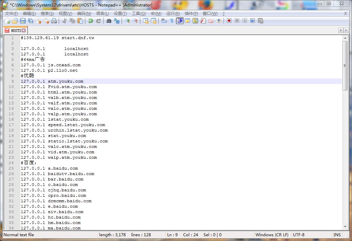Click the INS indicator in status bar
Screen dimensions: 352x241
click(x=337, y=235)
